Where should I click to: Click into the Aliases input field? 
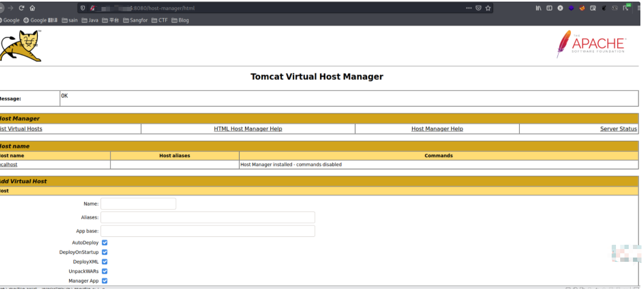tap(208, 217)
